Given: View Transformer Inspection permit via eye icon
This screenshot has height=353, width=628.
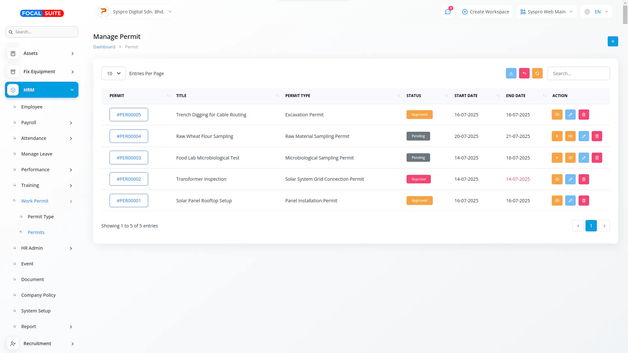Looking at the screenshot, I should tap(557, 179).
